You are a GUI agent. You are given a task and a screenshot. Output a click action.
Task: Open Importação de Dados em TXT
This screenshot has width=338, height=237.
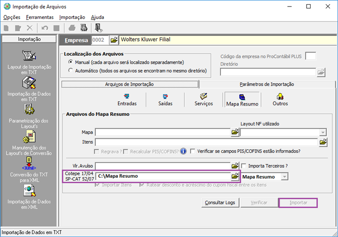click(29, 89)
